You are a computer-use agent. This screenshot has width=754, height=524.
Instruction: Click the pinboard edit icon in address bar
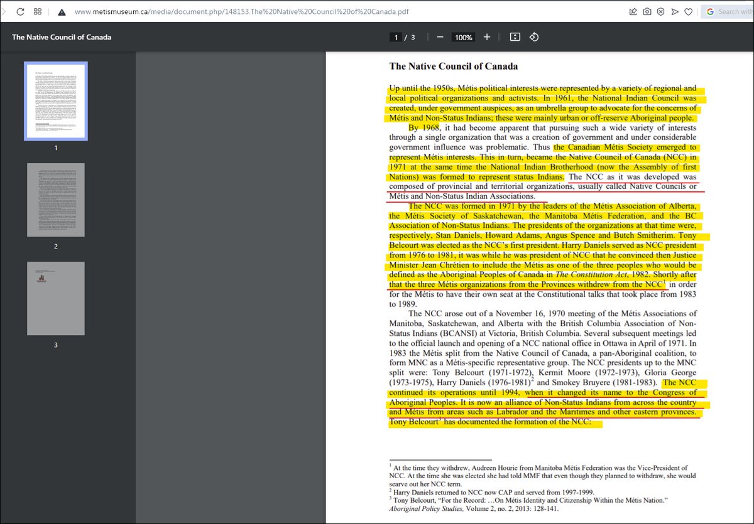pos(633,11)
